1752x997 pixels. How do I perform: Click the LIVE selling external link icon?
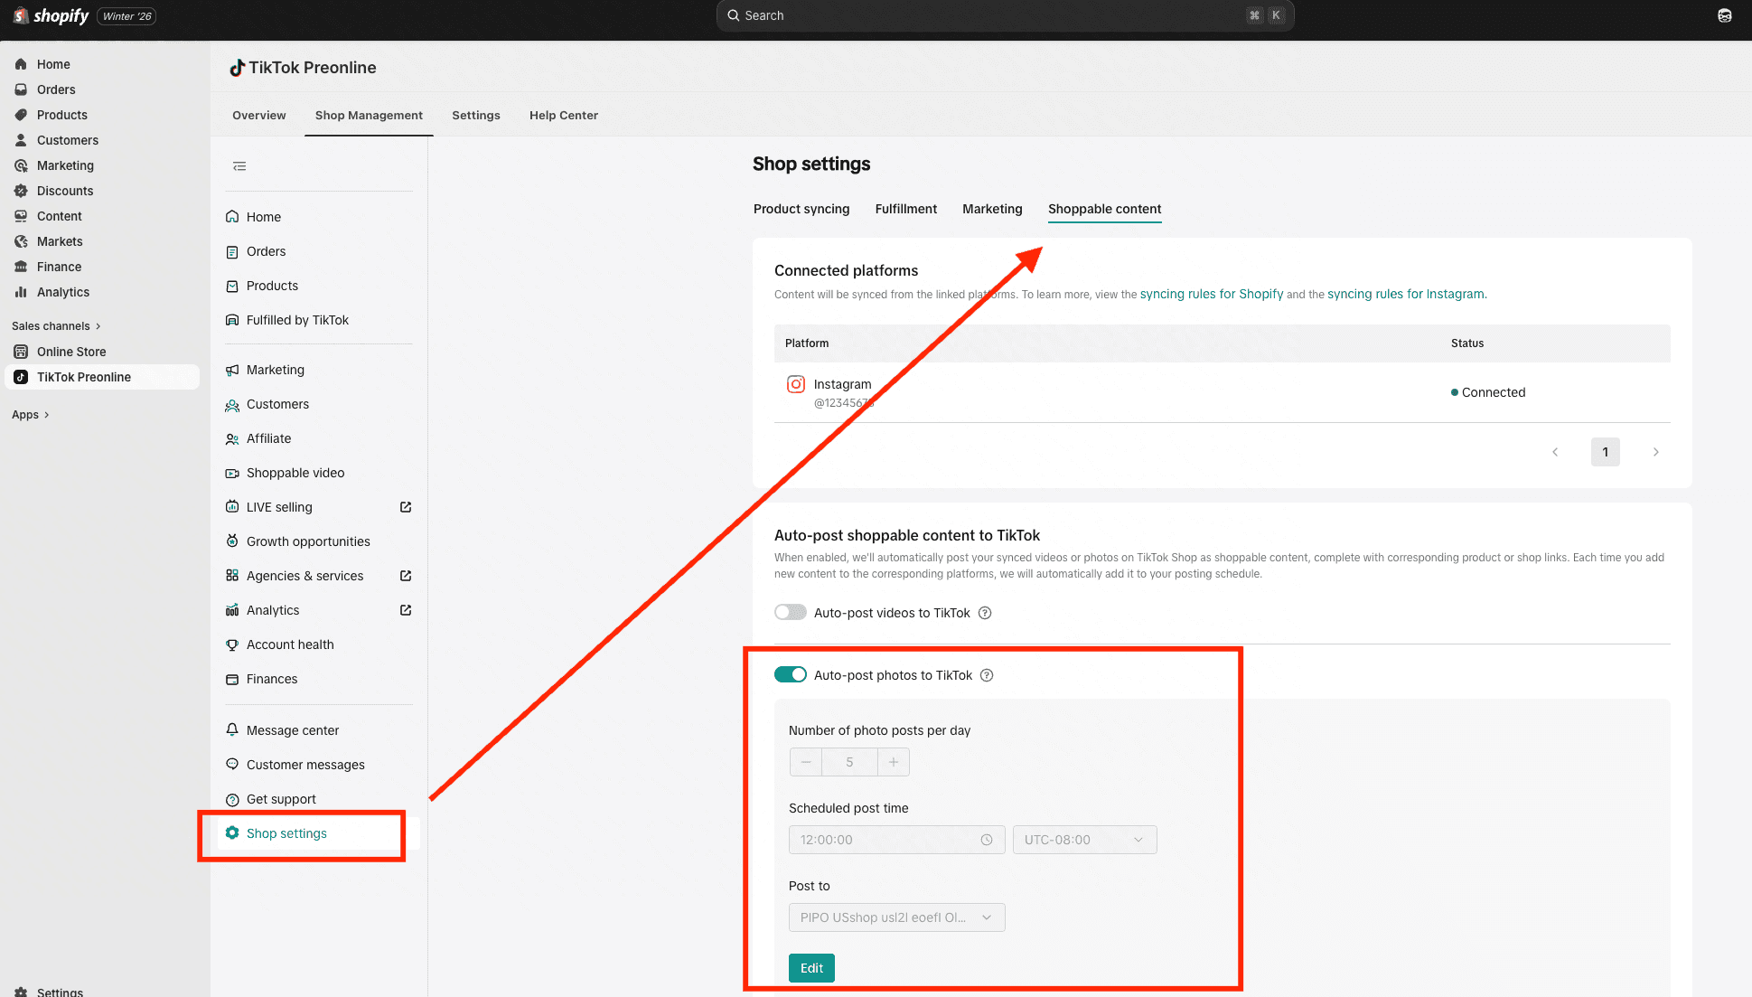point(406,507)
